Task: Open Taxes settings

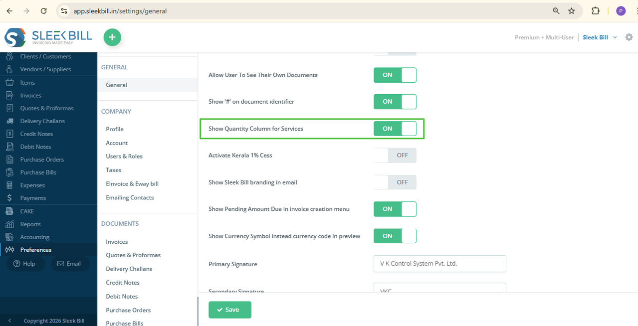Action: [114, 170]
